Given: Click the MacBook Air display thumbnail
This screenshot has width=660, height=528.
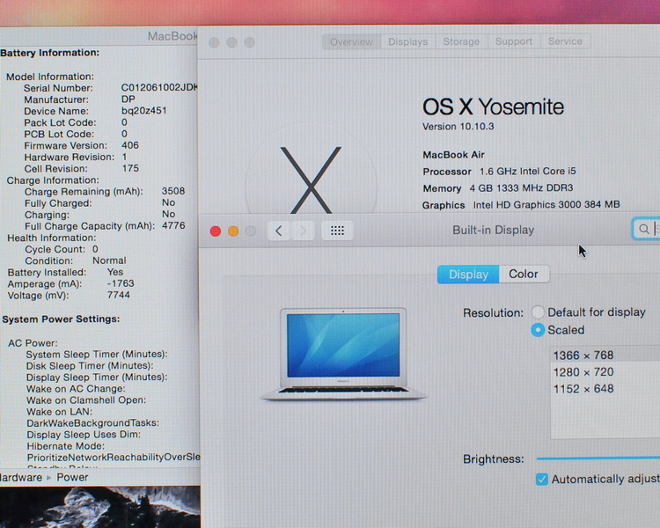Looking at the screenshot, I should [x=343, y=354].
